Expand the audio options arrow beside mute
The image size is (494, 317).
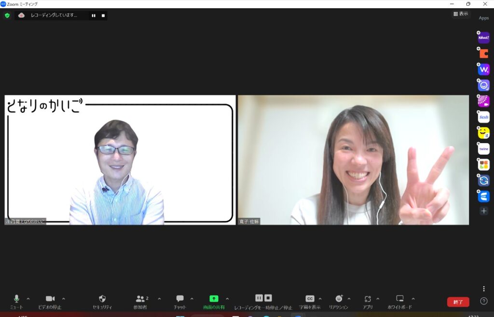tap(28, 299)
